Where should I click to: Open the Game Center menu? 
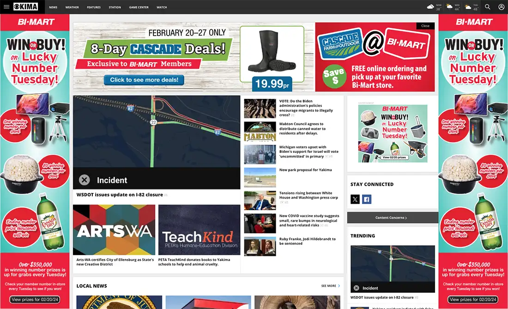pos(139,7)
